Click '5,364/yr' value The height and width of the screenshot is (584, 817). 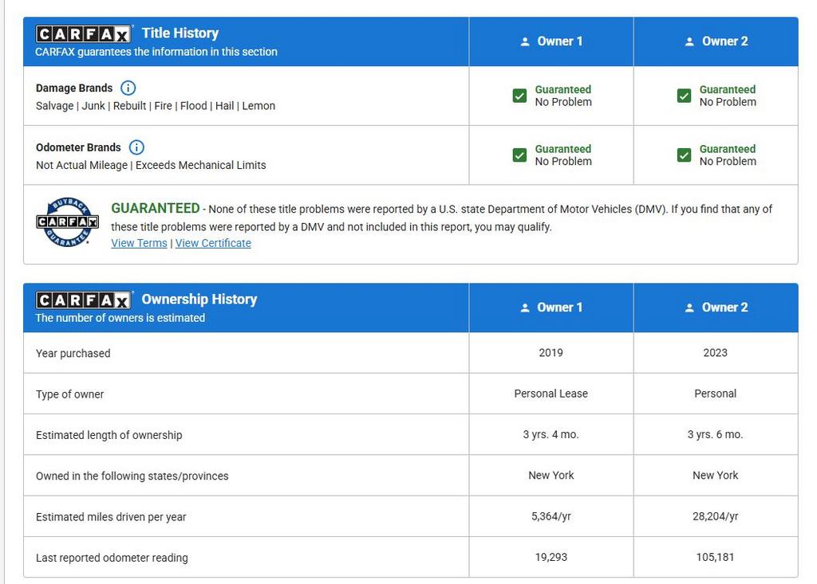coord(551,516)
